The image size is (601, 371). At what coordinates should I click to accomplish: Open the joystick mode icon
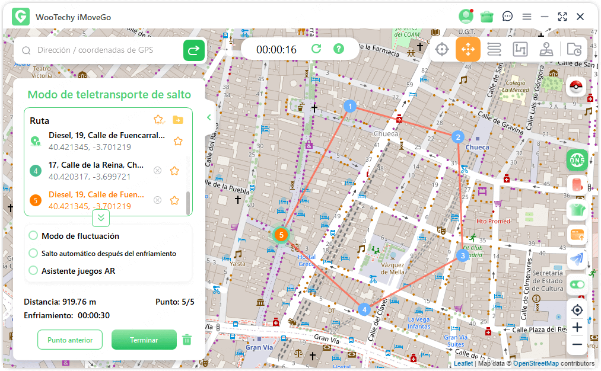tap(546, 49)
